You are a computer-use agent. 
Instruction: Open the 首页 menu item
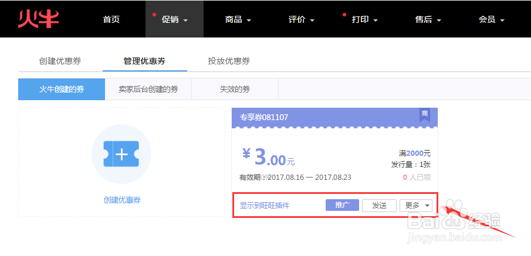coord(111,19)
